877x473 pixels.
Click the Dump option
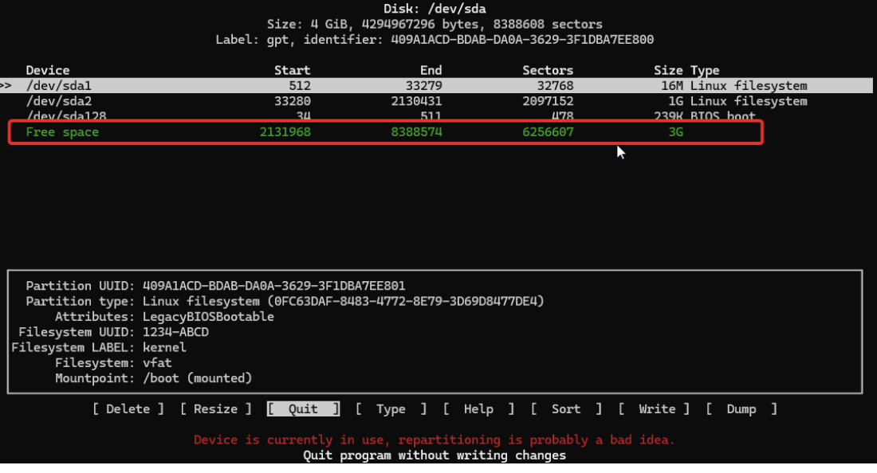tap(741, 408)
